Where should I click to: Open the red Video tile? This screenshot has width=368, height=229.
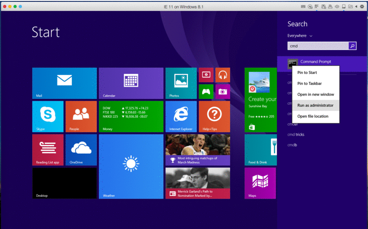coord(206,75)
